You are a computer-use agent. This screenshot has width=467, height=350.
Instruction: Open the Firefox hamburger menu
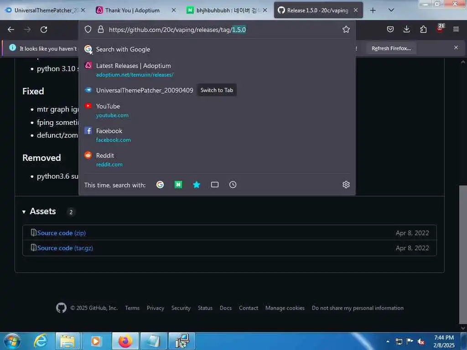pos(456,29)
